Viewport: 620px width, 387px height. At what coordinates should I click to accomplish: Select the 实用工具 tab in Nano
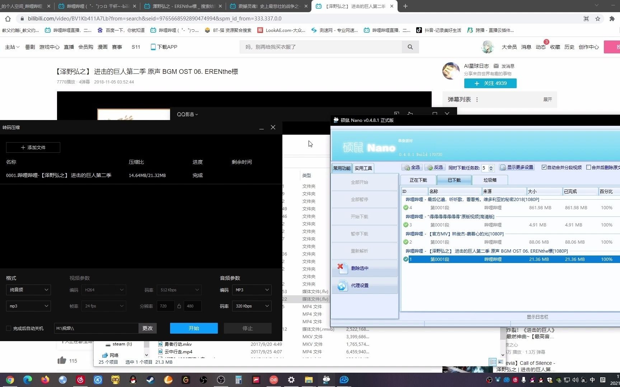363,168
